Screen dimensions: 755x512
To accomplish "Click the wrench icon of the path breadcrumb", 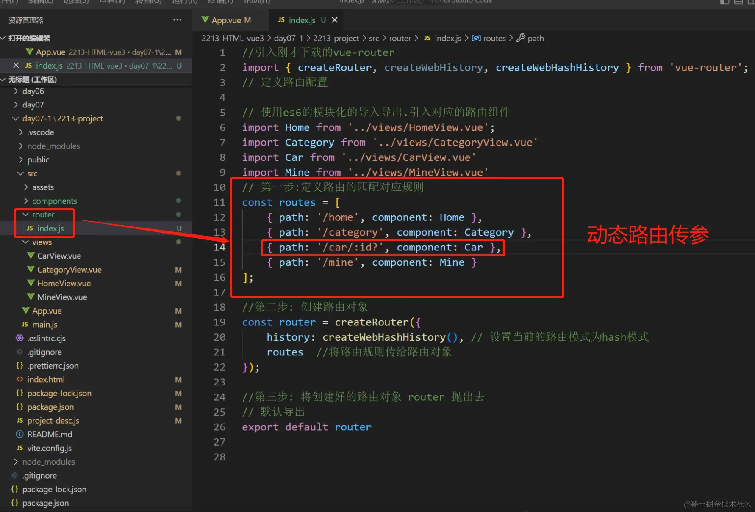I will [521, 38].
